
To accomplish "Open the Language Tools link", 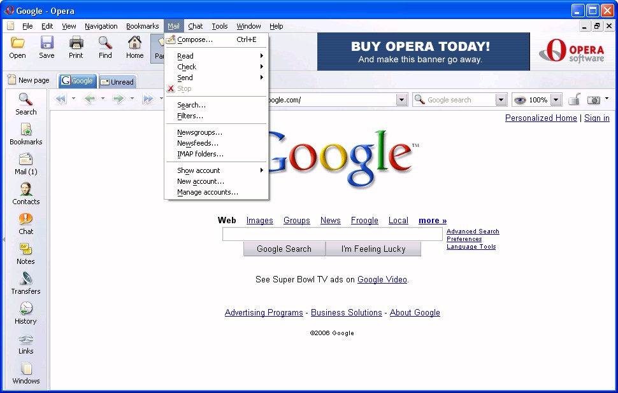I will pyautogui.click(x=471, y=247).
